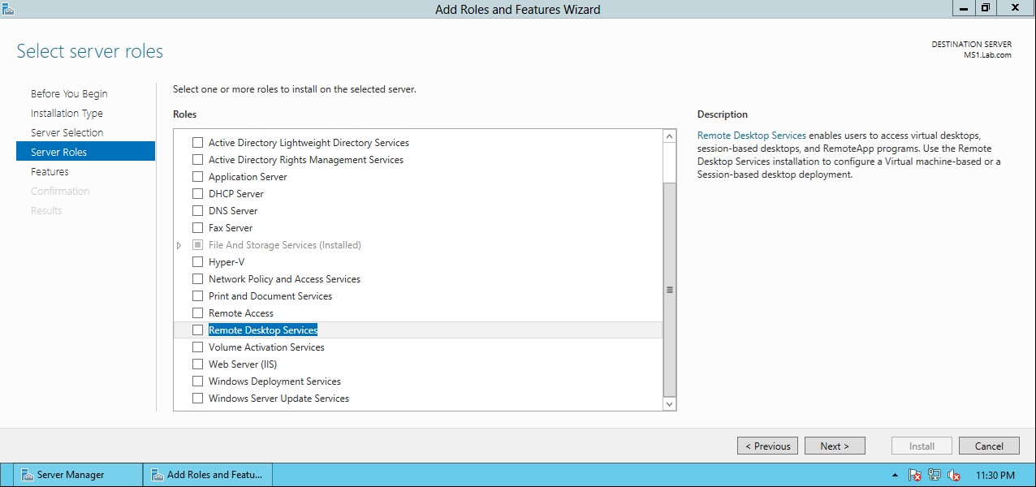Open Remote Desktop Services link in Description
1036x487 pixels.
[752, 136]
